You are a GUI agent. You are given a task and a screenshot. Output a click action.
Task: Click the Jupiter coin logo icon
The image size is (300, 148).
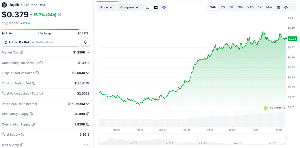(x=4, y=5)
